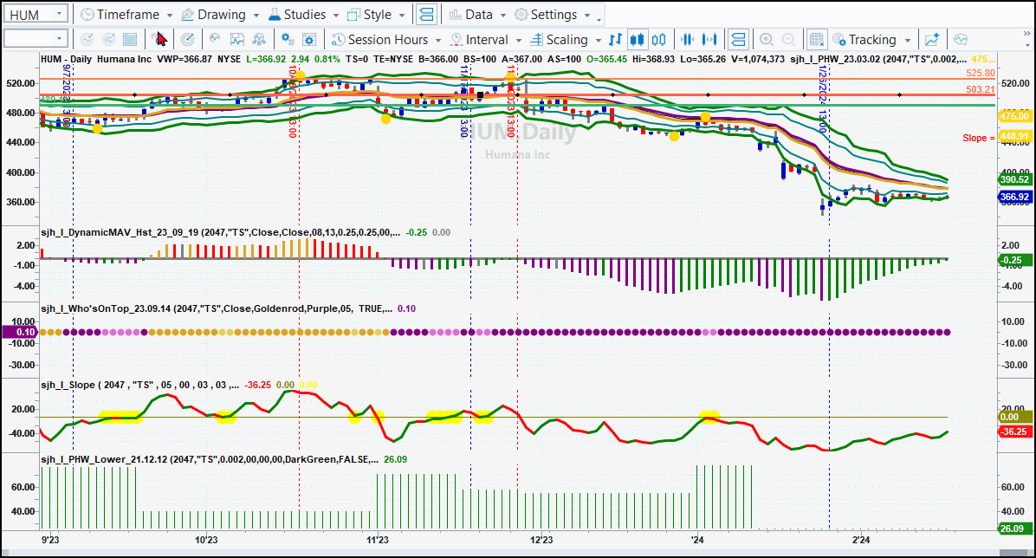Click the green 26.09 value marker
The height and width of the screenshot is (558, 1036).
click(1014, 529)
